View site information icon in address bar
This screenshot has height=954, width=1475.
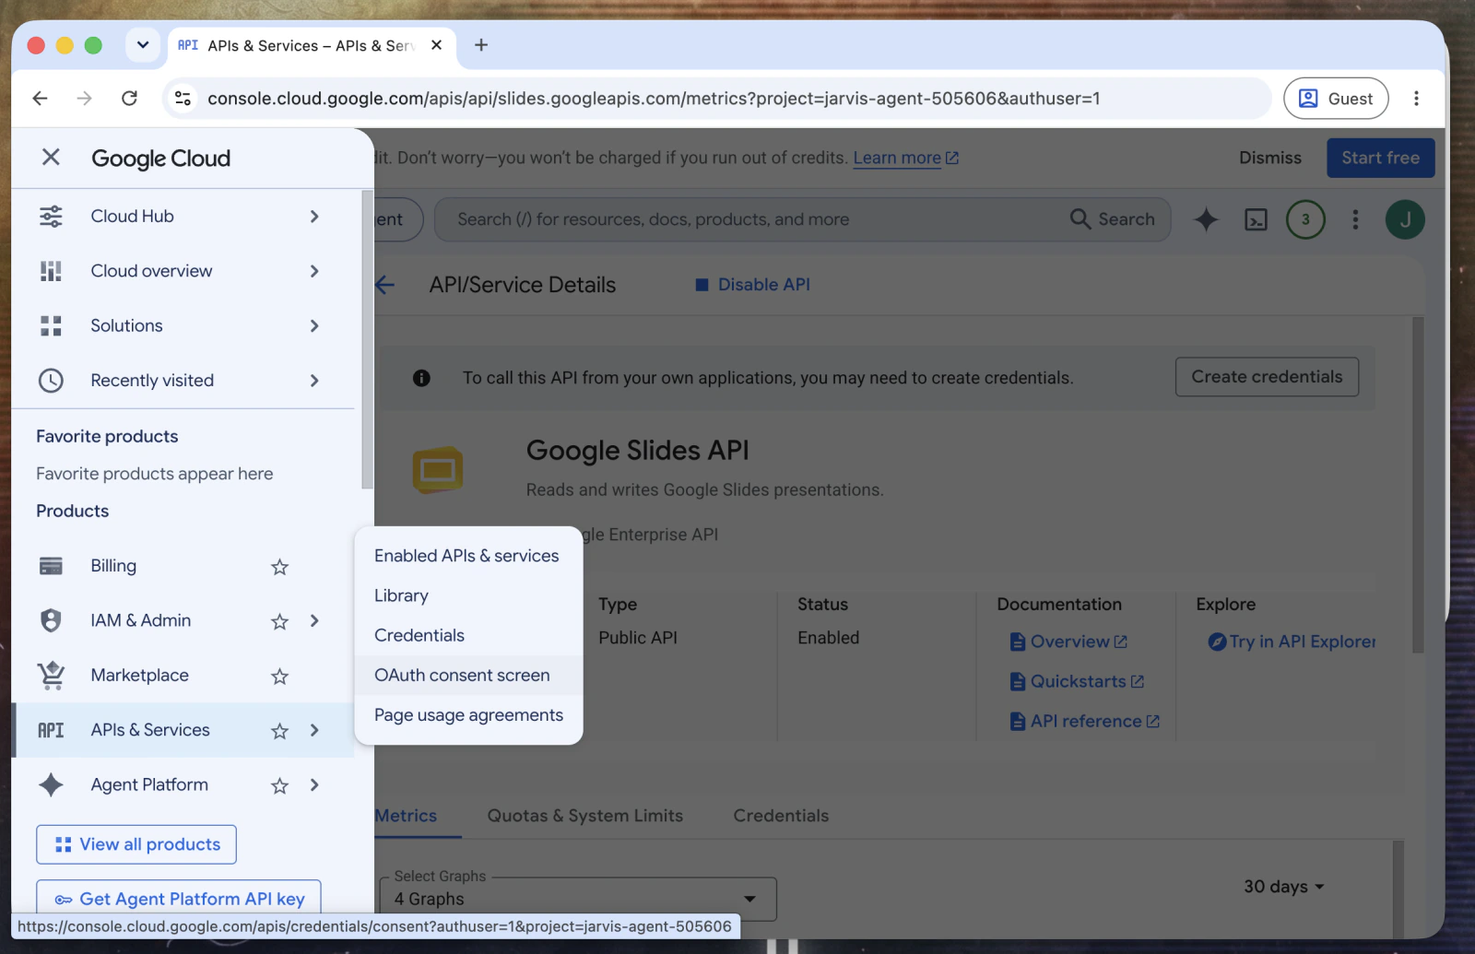183,99
